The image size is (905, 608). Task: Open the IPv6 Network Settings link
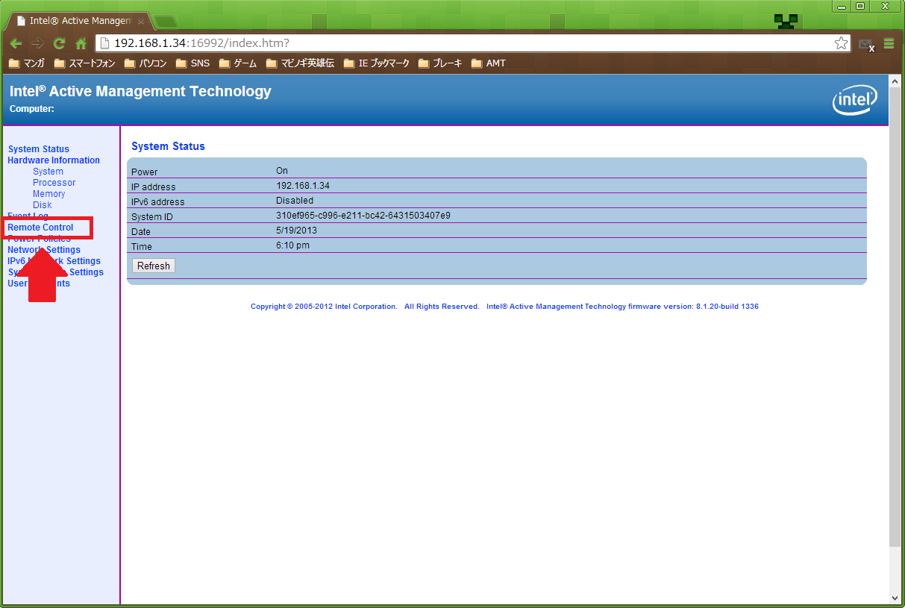pyautogui.click(x=54, y=261)
